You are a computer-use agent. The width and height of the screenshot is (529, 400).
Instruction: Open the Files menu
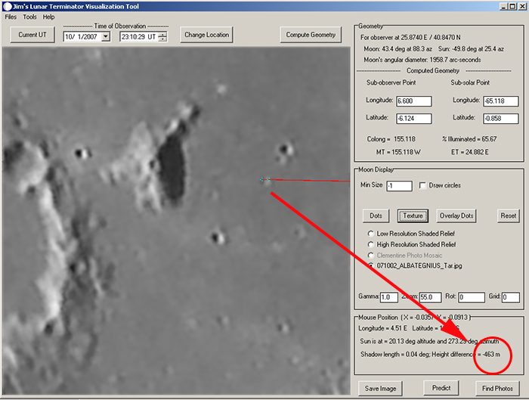(x=11, y=17)
